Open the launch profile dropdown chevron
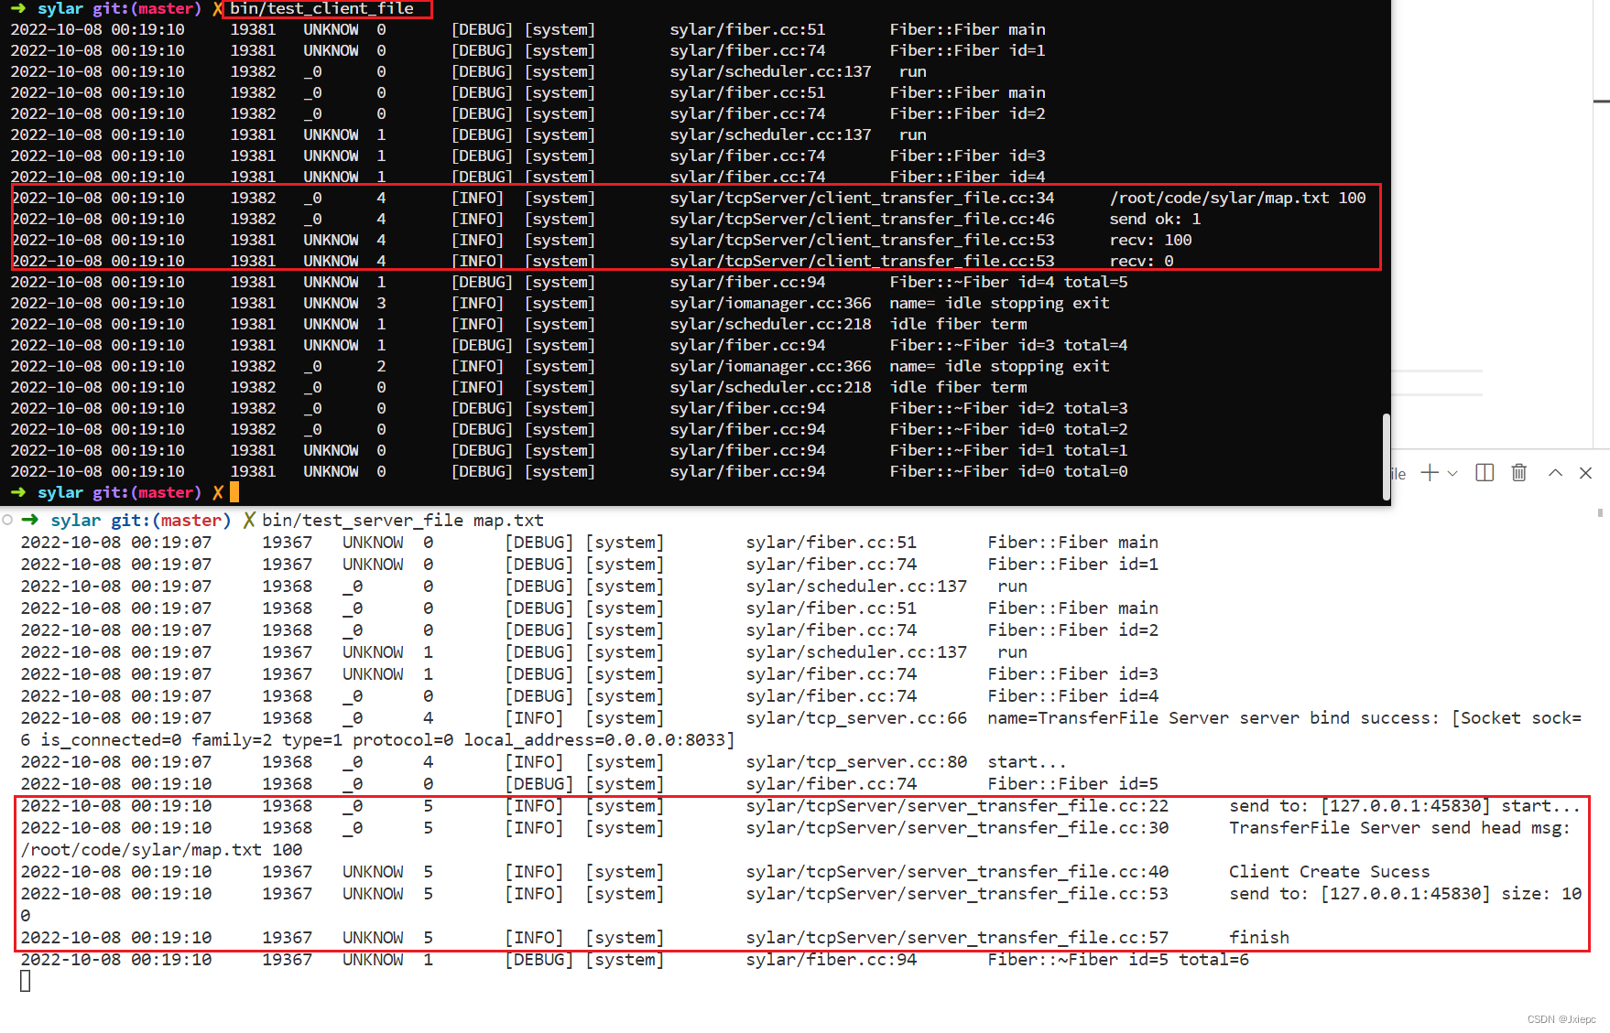The width and height of the screenshot is (1610, 1033). pos(1452,474)
